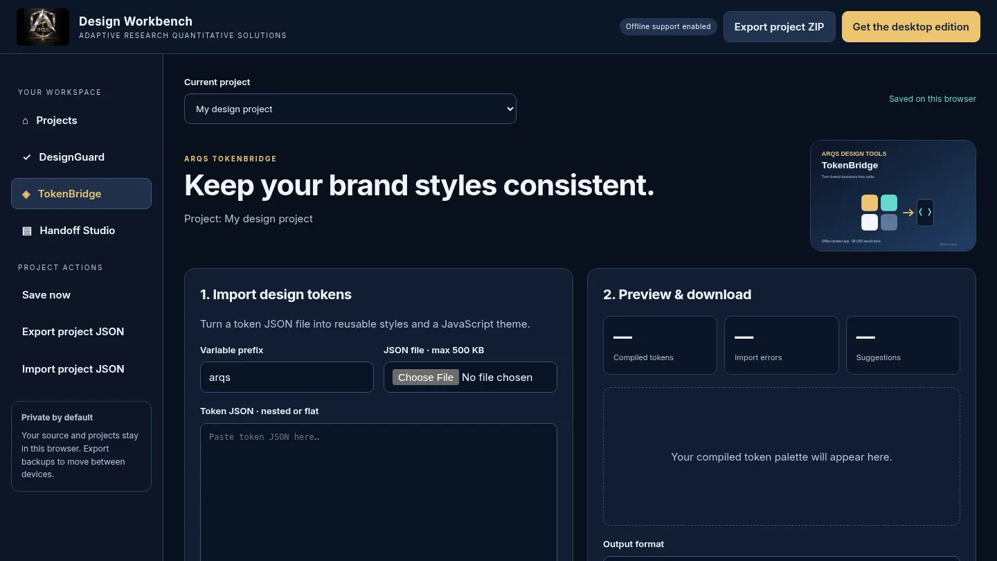Click the Suggestions stat card

point(903,346)
